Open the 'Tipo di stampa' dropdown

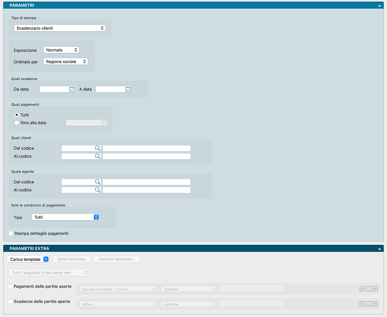point(60,28)
